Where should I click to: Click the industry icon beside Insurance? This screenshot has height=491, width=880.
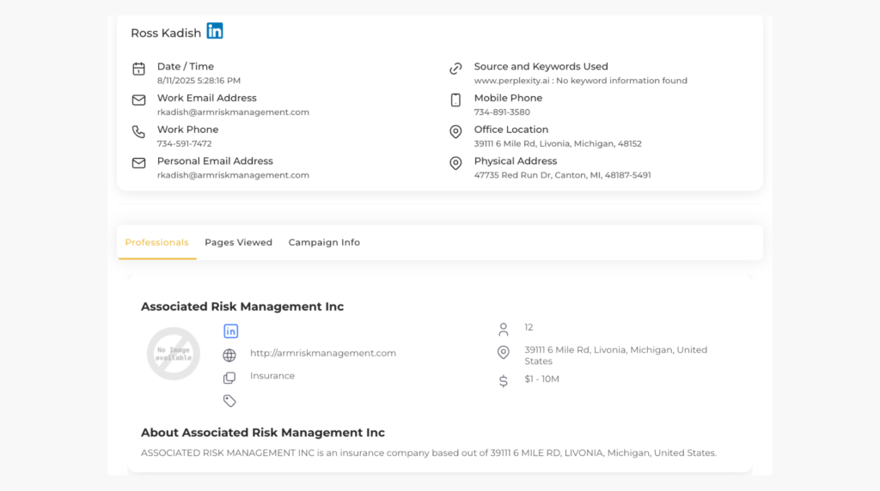229,378
